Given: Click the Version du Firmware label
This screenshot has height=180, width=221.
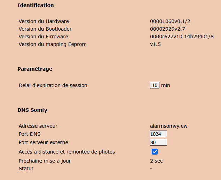Looking at the screenshot, I should point(44,37).
